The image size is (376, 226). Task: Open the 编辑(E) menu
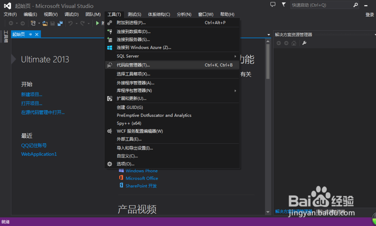[x=30, y=14]
